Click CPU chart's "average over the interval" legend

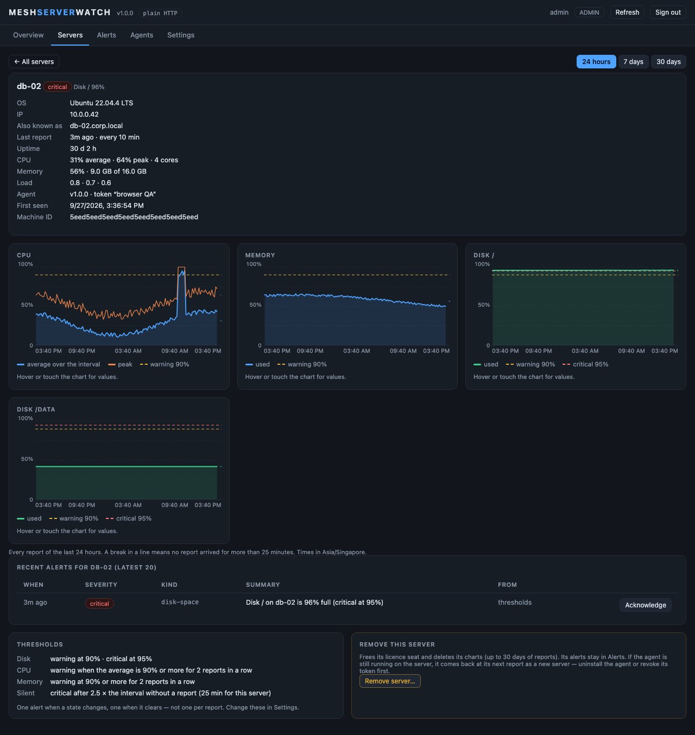[x=59, y=365]
